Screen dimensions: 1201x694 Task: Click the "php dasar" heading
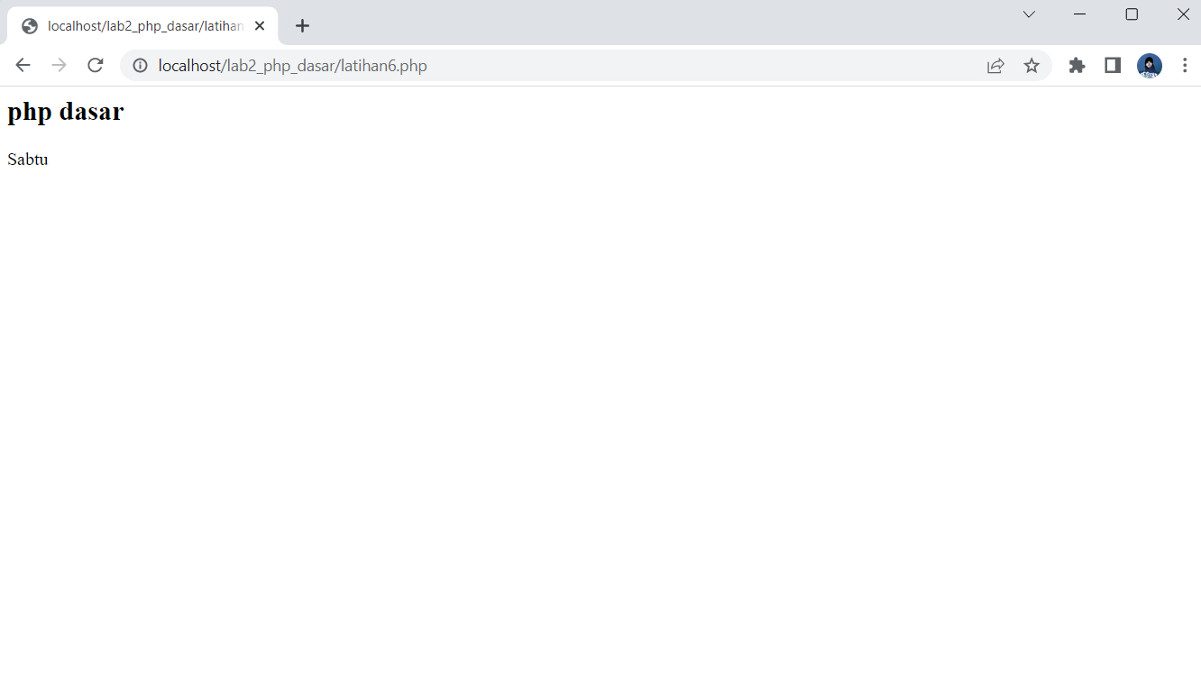coord(65,112)
